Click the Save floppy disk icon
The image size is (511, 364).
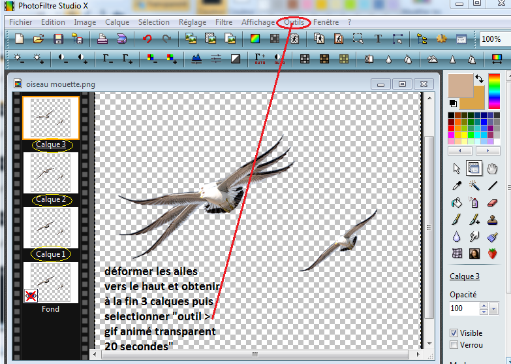pyautogui.click(x=58, y=39)
